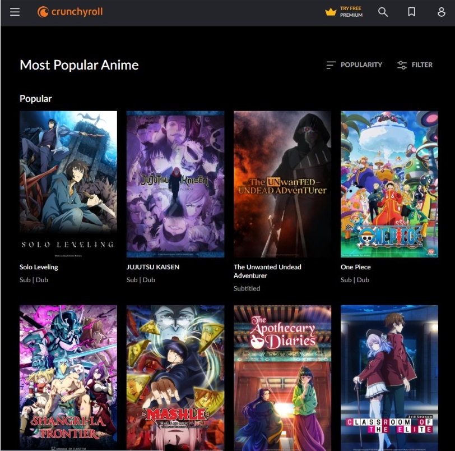Screen dimensions: 455x451
Task: Click the premium crown icon
Action: 331,12
